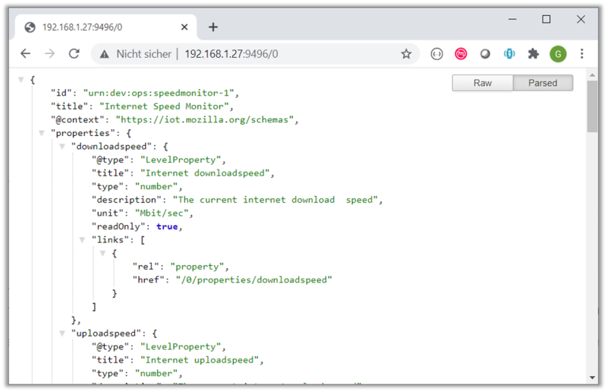This screenshot has width=607, height=392.
Task: Collapse the "properties" node
Action: point(42,133)
